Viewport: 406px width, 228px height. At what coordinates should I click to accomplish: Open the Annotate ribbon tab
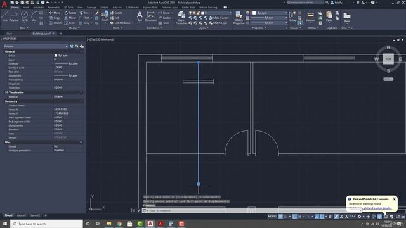click(38, 7)
